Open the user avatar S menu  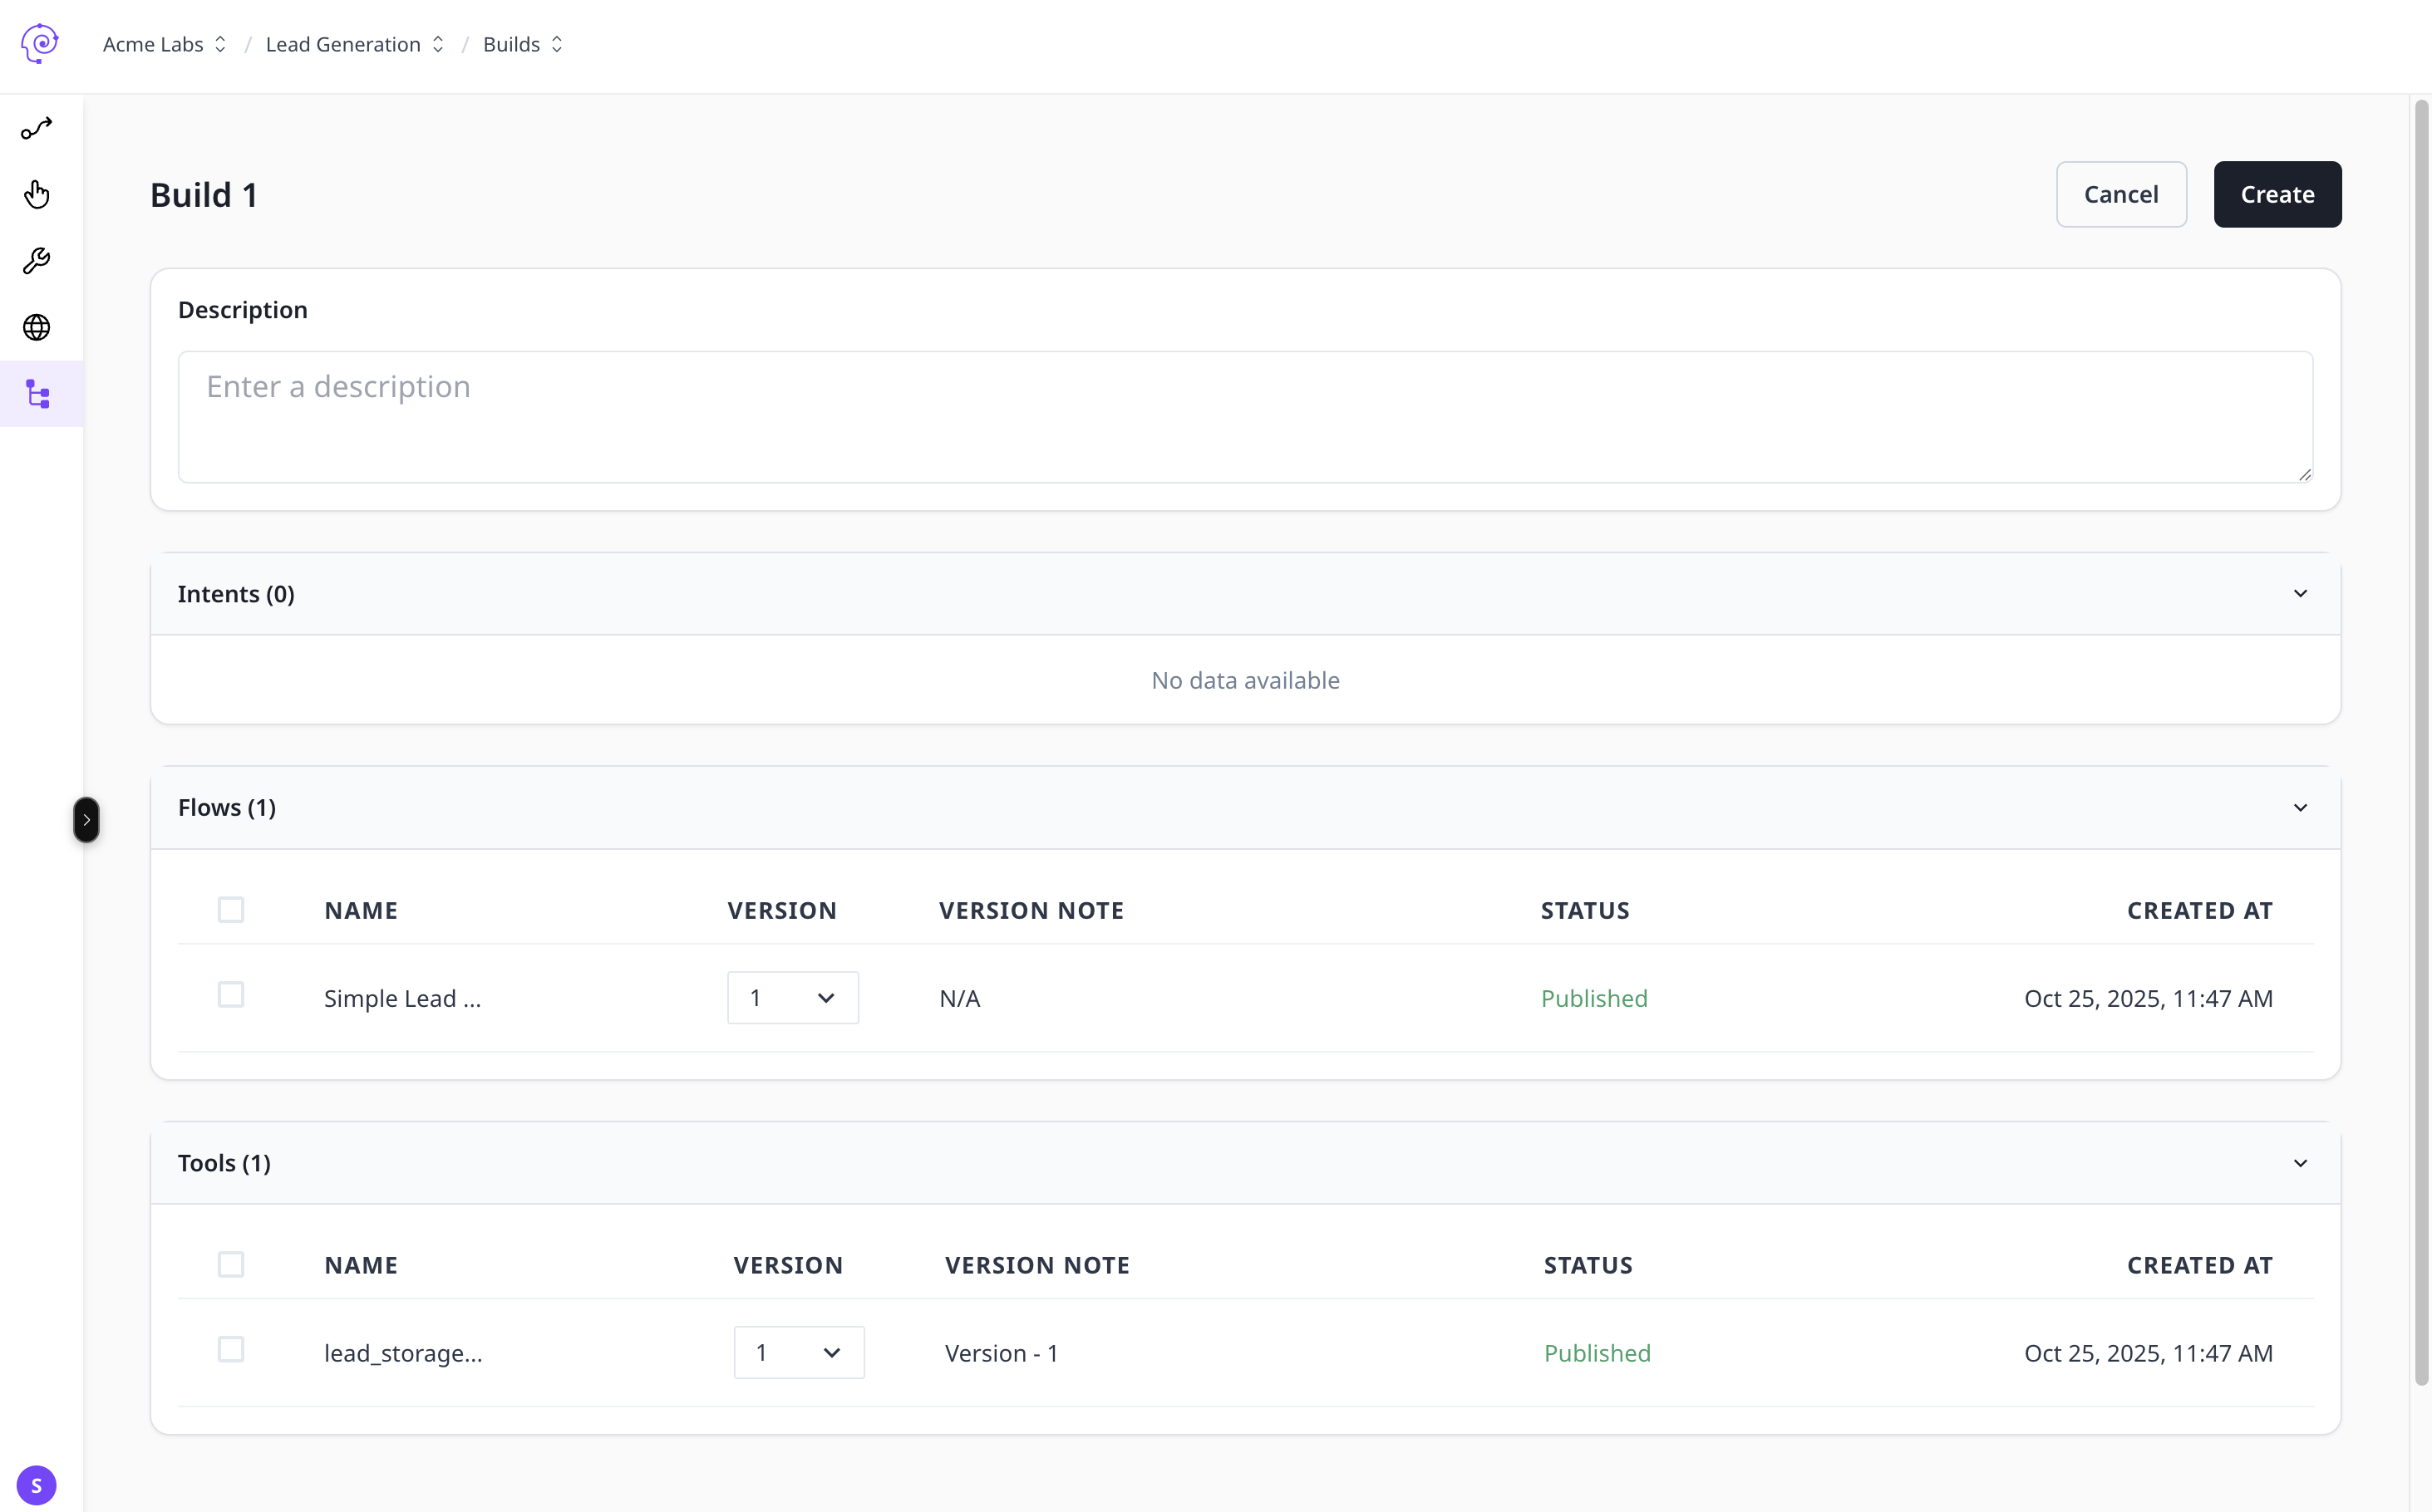pyautogui.click(x=36, y=1485)
